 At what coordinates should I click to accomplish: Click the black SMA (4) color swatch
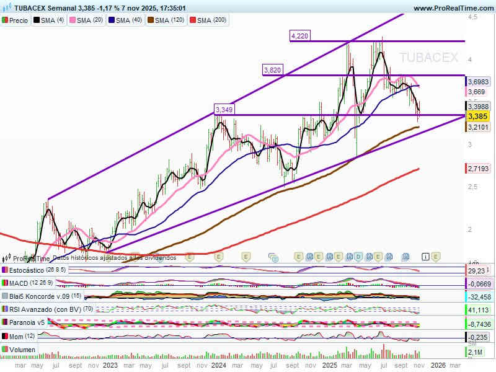click(37, 20)
